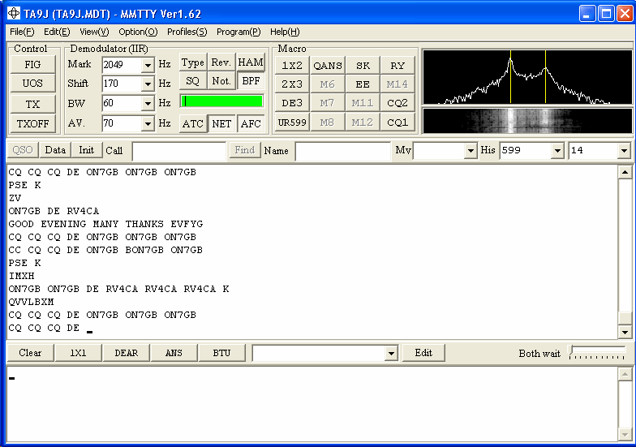Click the M14 macro button
This screenshot has height=447, width=636.
click(397, 84)
